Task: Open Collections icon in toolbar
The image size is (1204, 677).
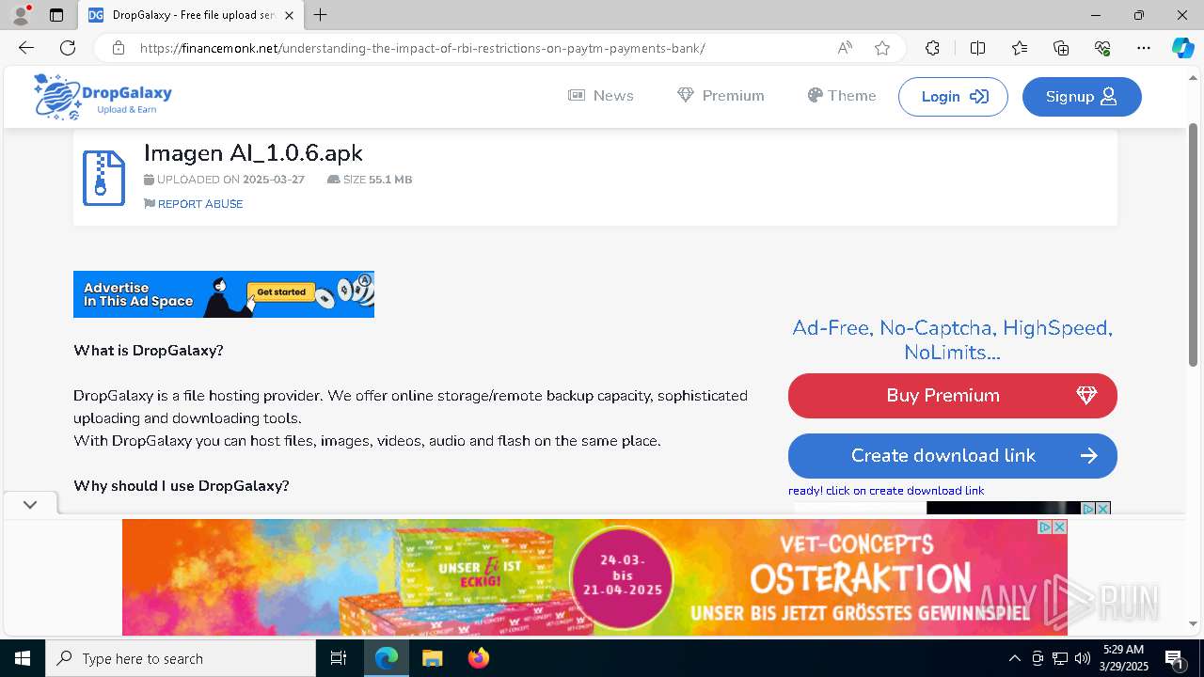Action: 1061,48
